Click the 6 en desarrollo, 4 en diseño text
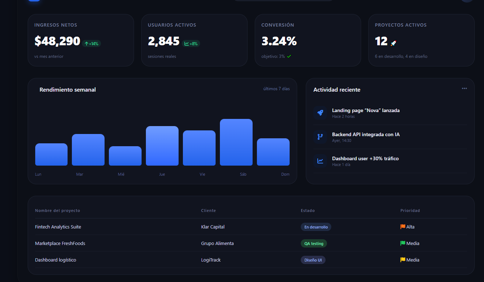 pyautogui.click(x=401, y=56)
